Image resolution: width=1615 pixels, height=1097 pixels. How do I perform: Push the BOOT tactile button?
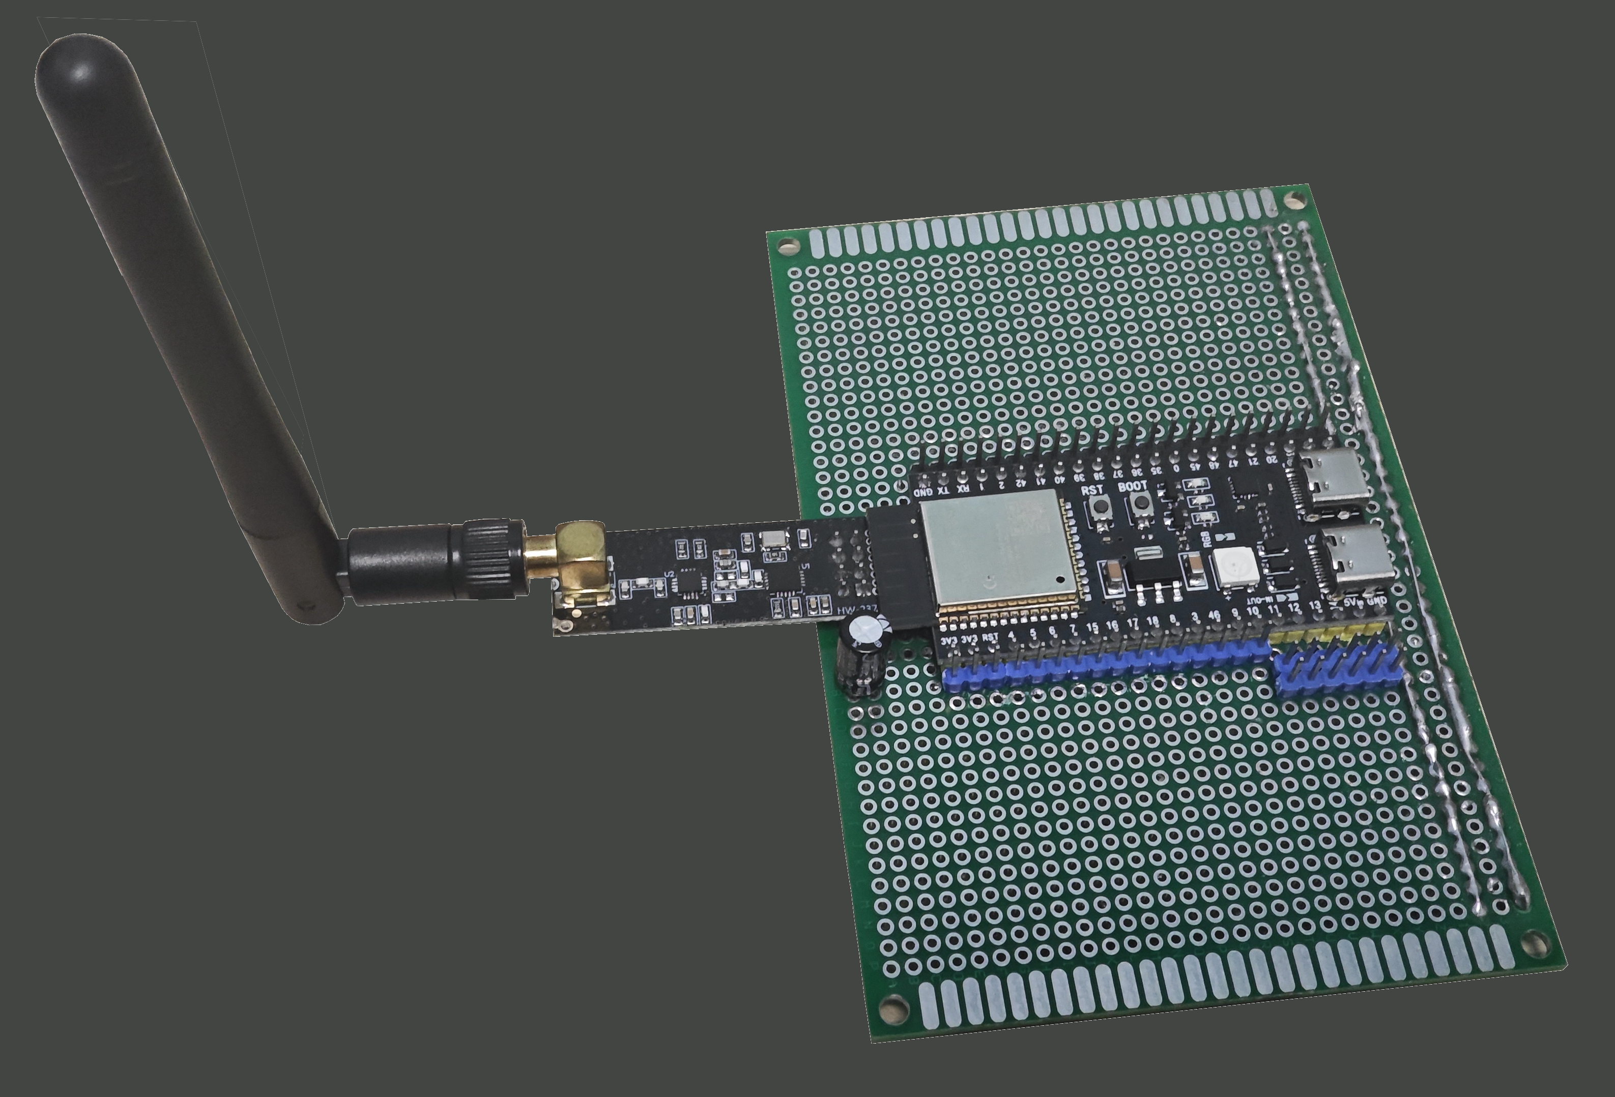pos(1142,503)
